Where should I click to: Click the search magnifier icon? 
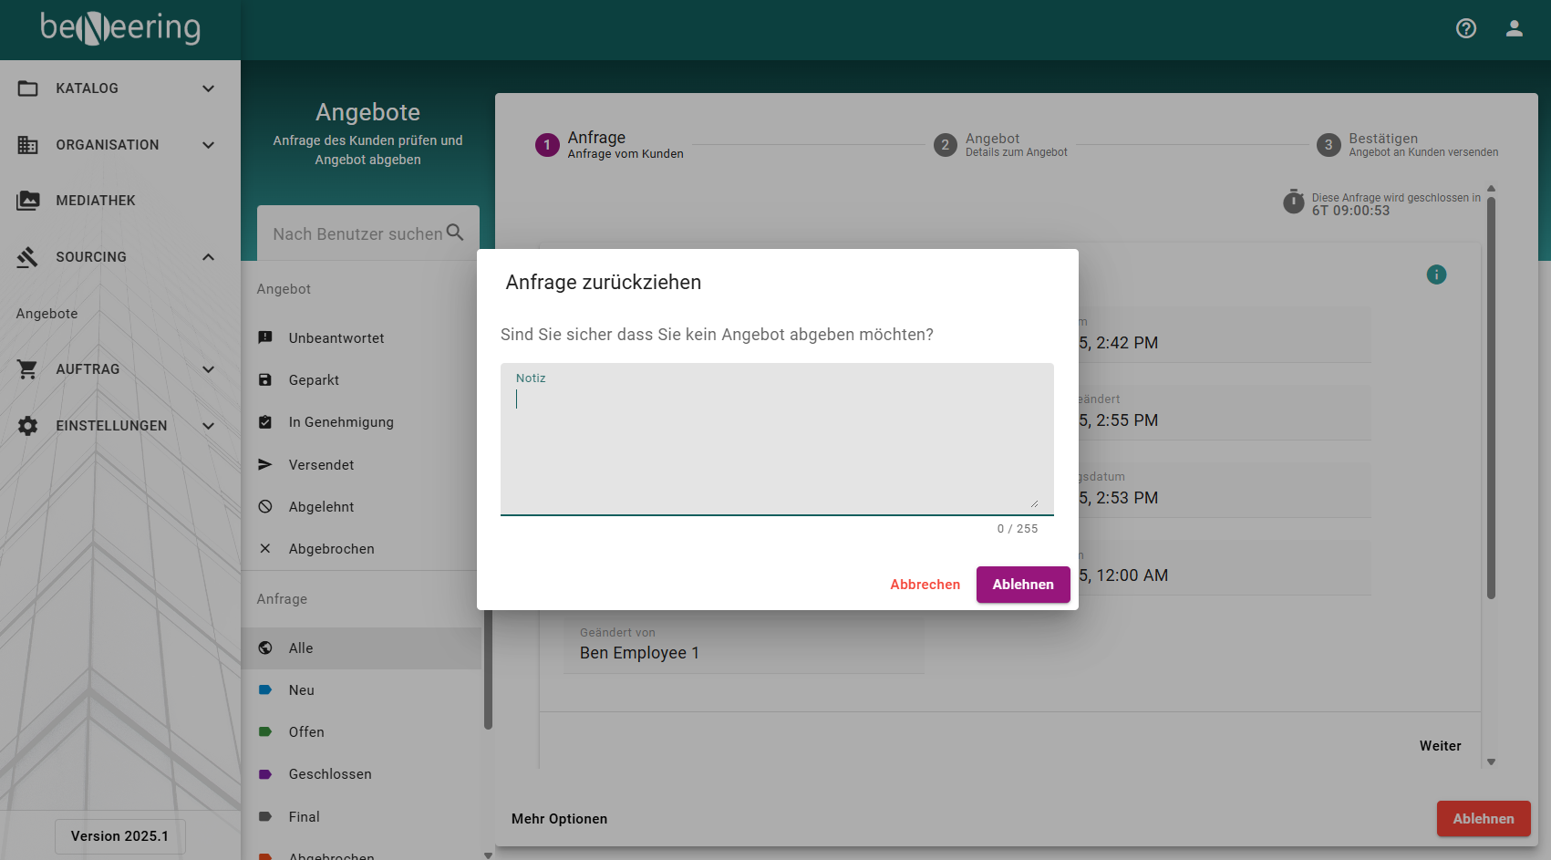coord(455,233)
